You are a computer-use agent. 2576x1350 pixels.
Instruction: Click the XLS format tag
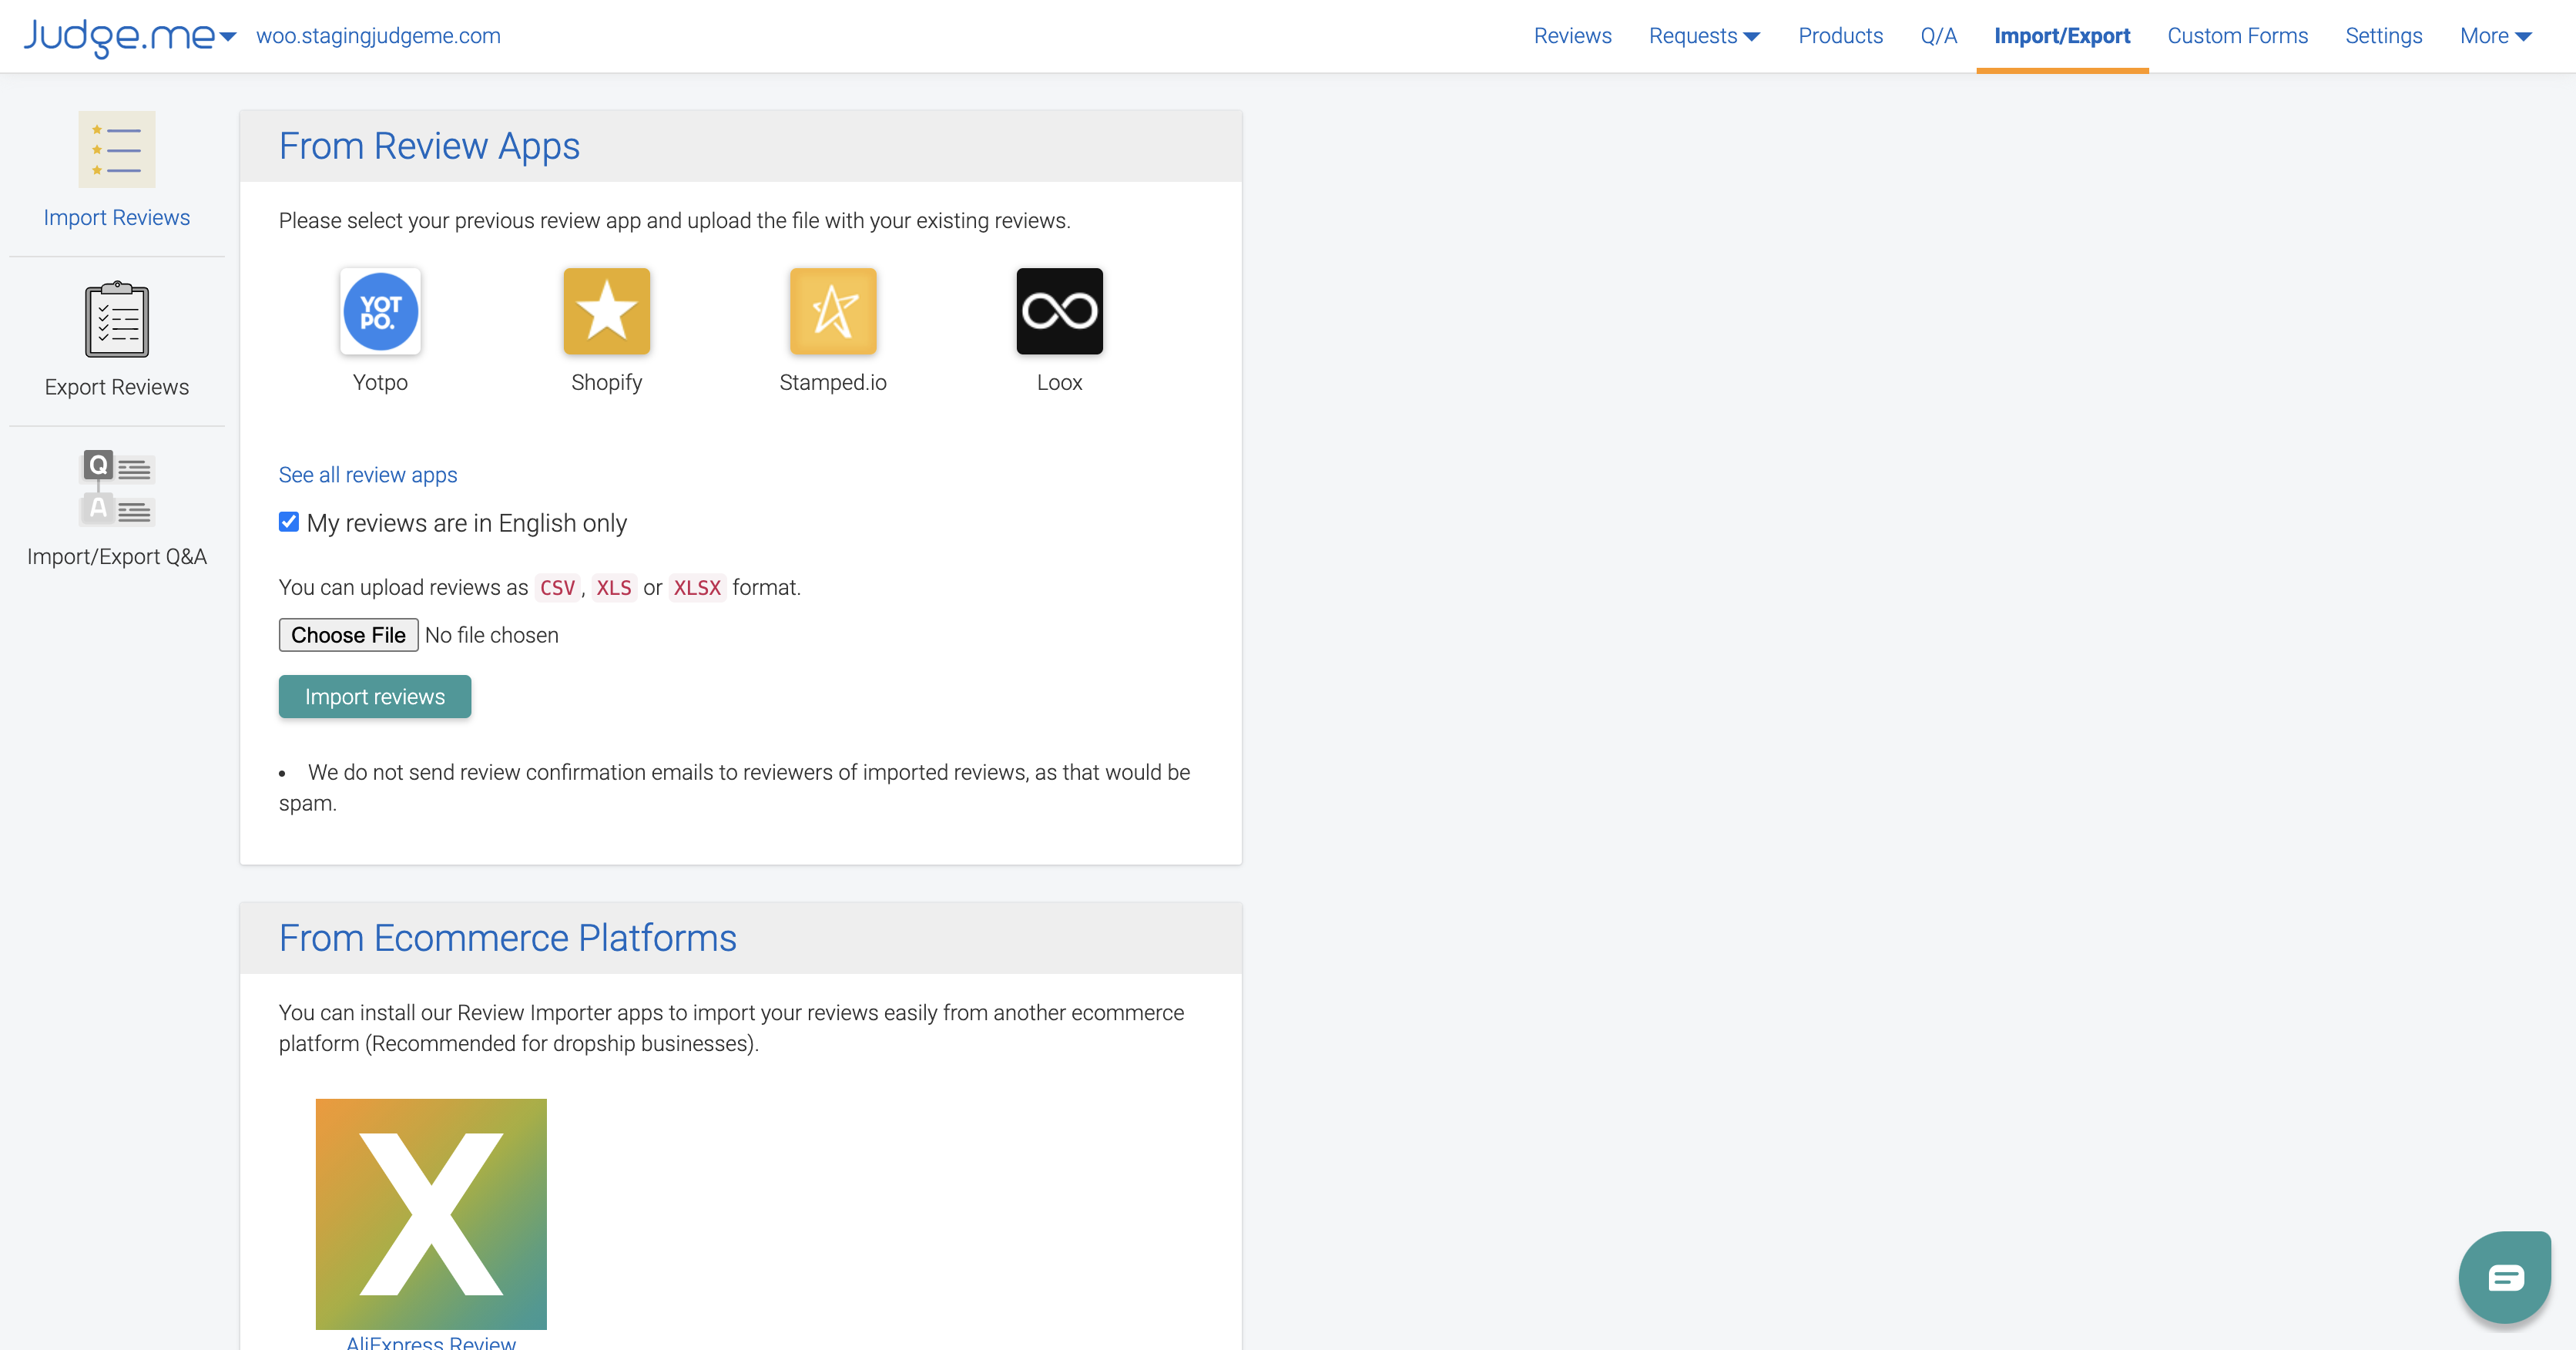tap(614, 588)
